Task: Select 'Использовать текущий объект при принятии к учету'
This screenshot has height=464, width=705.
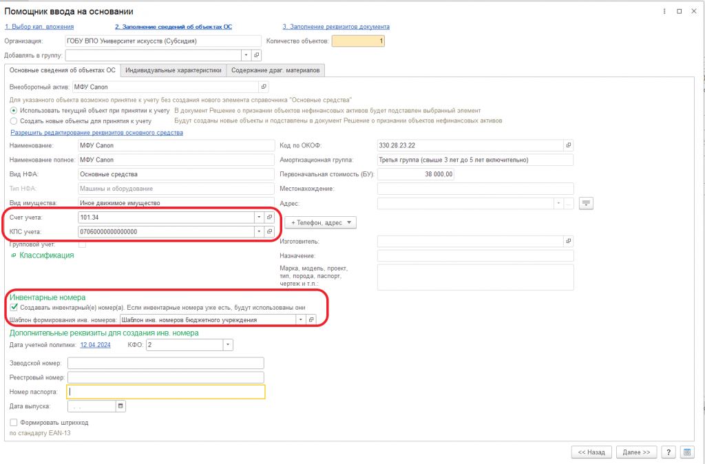Action: coord(14,111)
